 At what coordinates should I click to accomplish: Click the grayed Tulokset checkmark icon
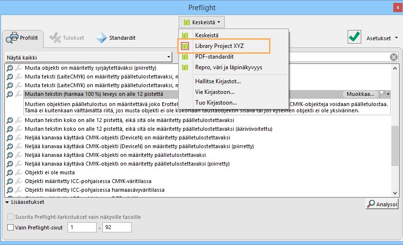(55, 38)
